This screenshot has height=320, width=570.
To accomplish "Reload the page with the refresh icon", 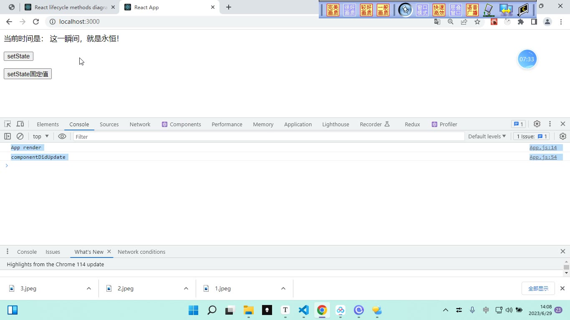I will coord(36,22).
